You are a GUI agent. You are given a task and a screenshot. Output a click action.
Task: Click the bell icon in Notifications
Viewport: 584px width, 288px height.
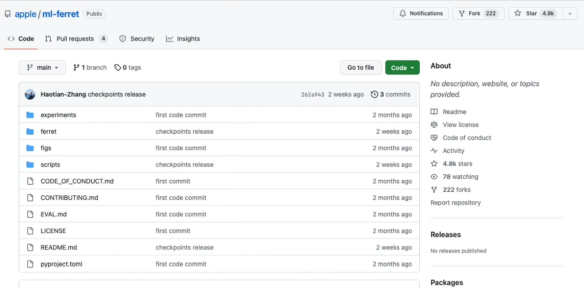point(403,14)
